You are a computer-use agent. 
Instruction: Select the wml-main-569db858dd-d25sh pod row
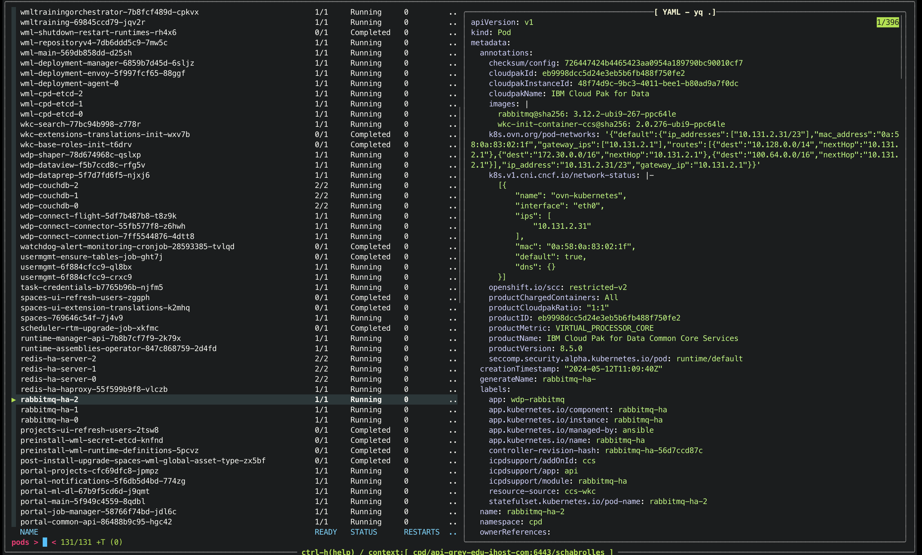[x=76, y=53]
